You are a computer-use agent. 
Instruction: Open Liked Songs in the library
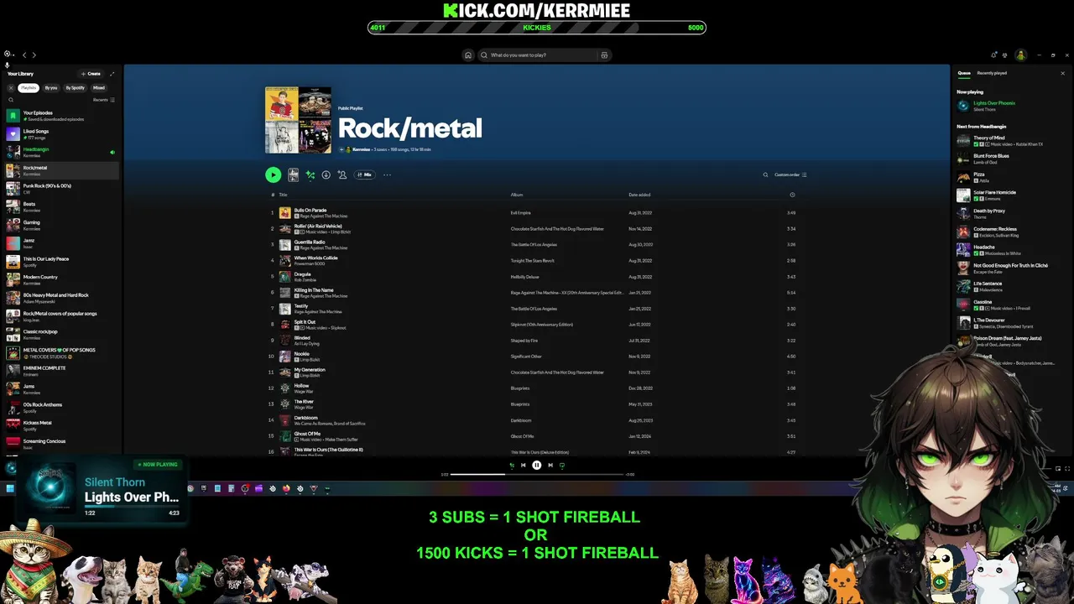coord(60,134)
